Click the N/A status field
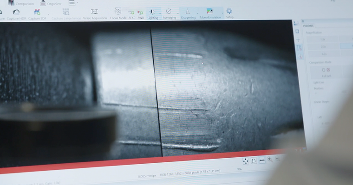 click(239, 169)
